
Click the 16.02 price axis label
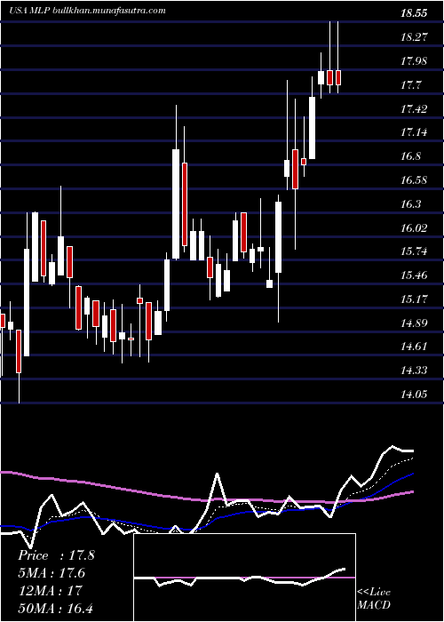pyautogui.click(x=414, y=227)
